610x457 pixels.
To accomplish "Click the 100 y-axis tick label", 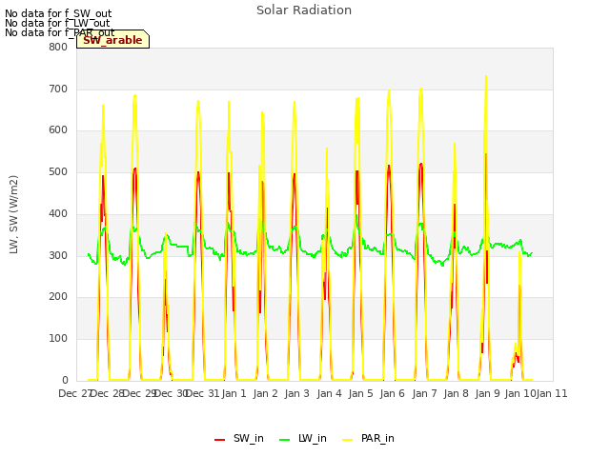I will 58,339.
